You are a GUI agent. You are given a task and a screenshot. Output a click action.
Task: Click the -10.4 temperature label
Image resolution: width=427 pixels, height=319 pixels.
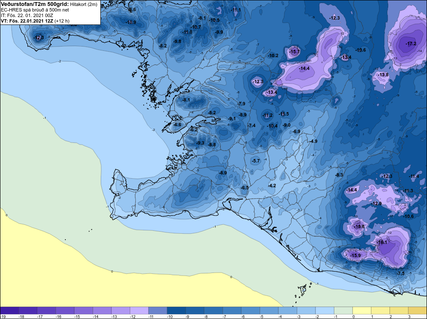272,126
